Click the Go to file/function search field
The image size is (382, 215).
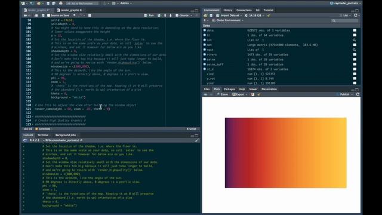coord(82,4)
